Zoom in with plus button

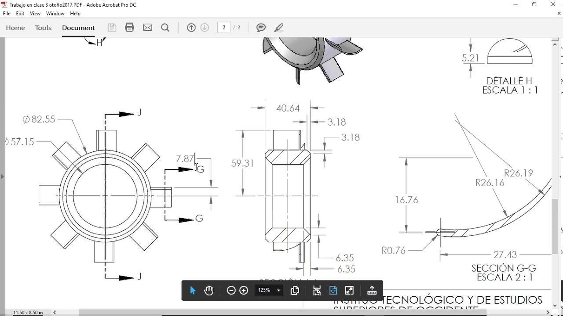pyautogui.click(x=244, y=291)
